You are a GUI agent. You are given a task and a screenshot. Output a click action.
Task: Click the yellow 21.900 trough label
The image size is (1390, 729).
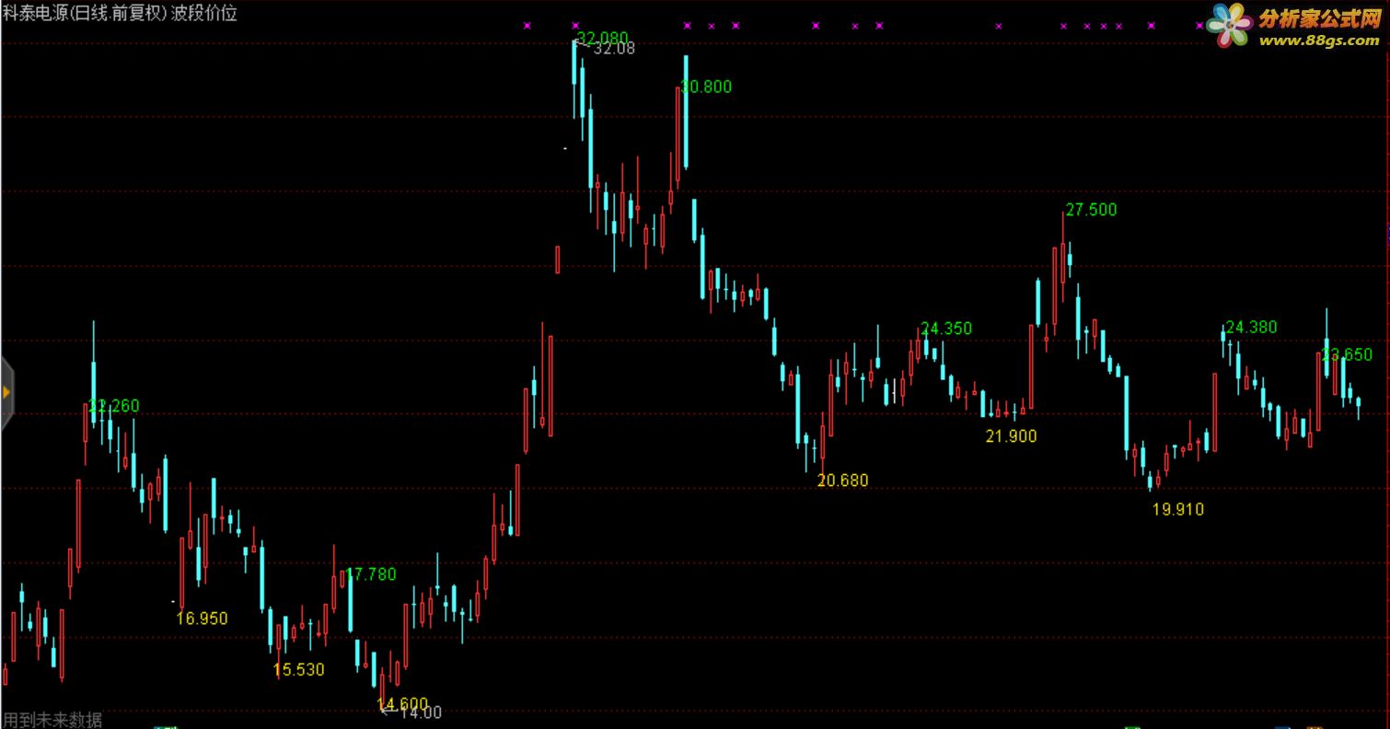[1011, 436]
